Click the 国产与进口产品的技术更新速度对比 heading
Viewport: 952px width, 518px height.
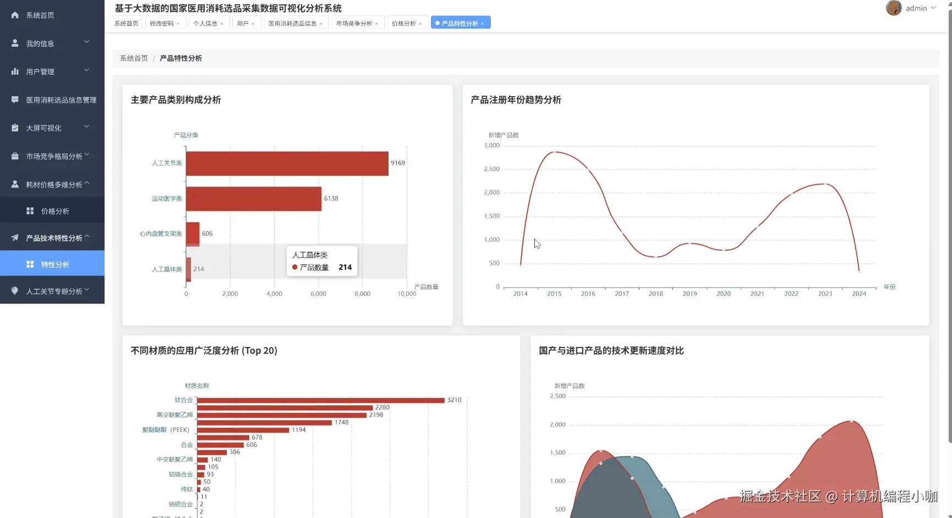[611, 351]
